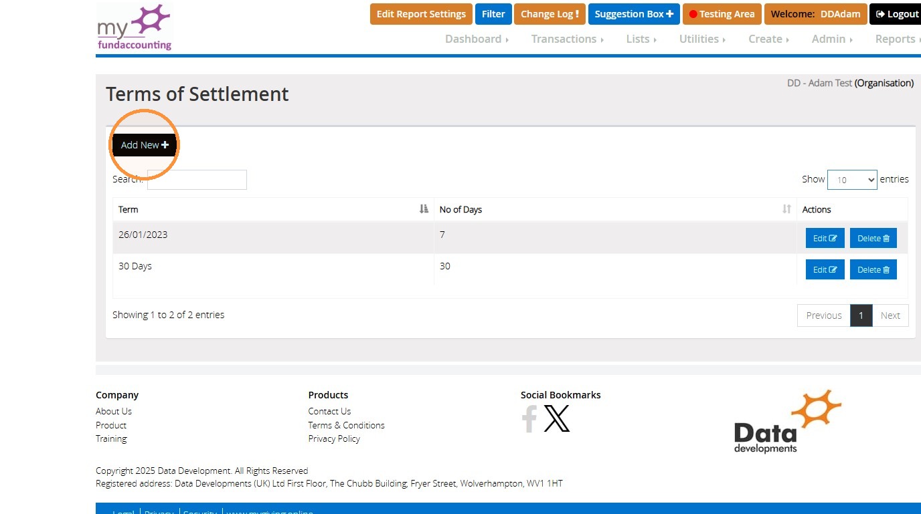Open the X social bookmark icon
921x514 pixels.
click(x=557, y=419)
